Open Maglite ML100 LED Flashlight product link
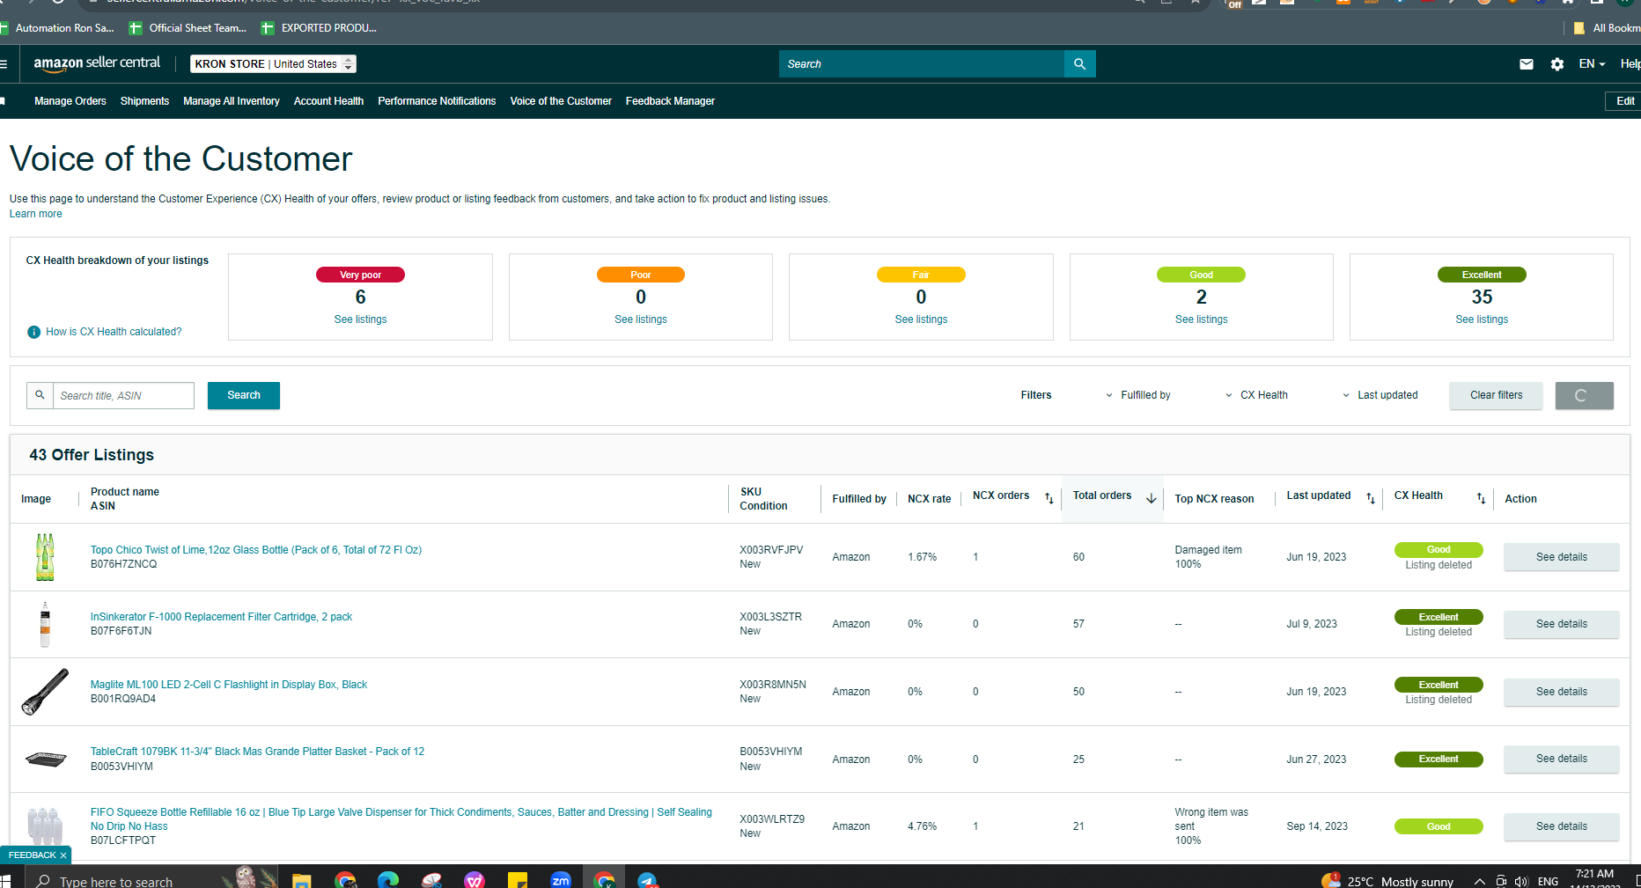Image resolution: width=1641 pixels, height=888 pixels. (x=229, y=685)
